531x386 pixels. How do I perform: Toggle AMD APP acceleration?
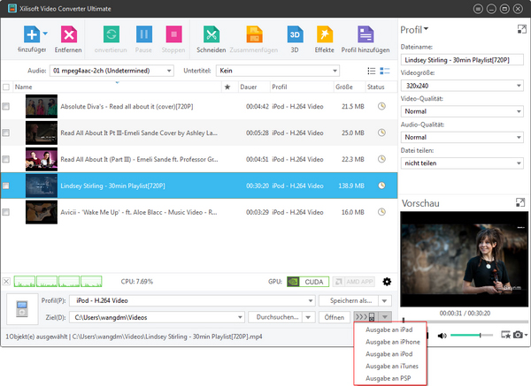354,282
